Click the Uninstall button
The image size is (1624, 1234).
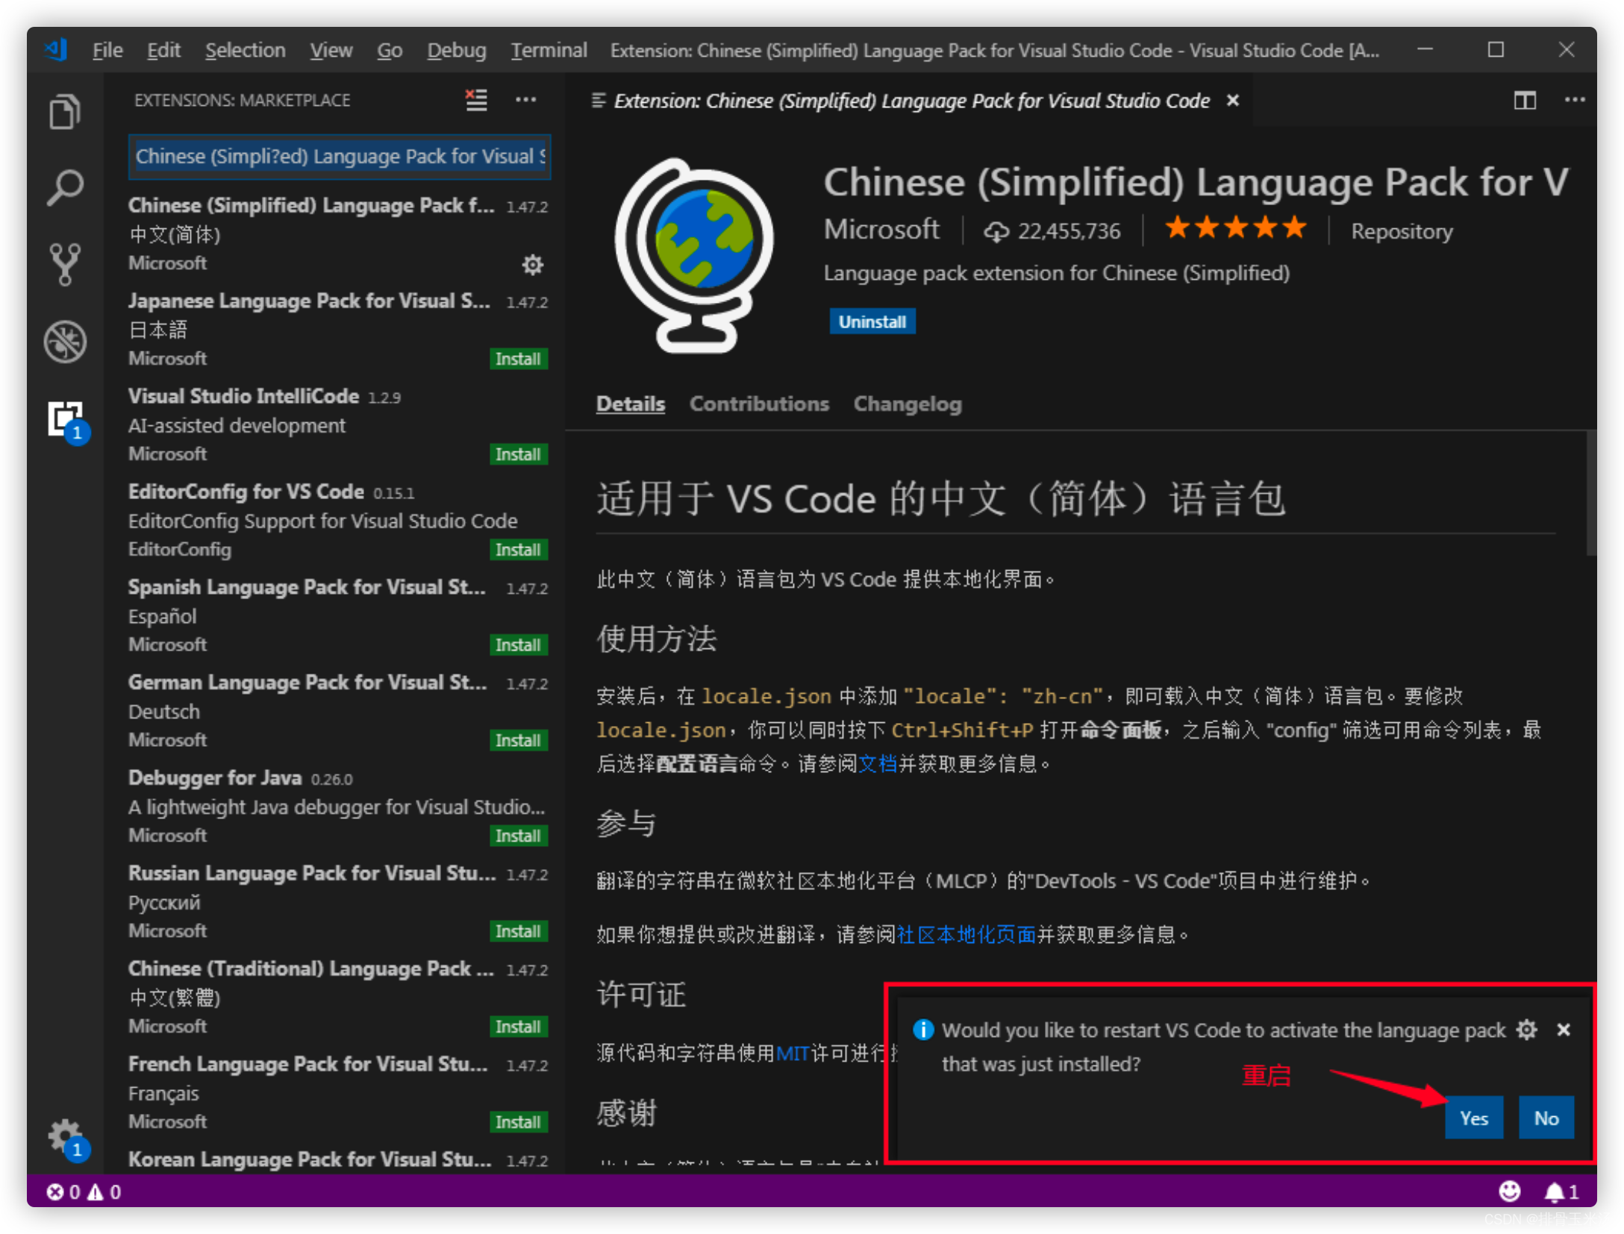pyautogui.click(x=872, y=322)
